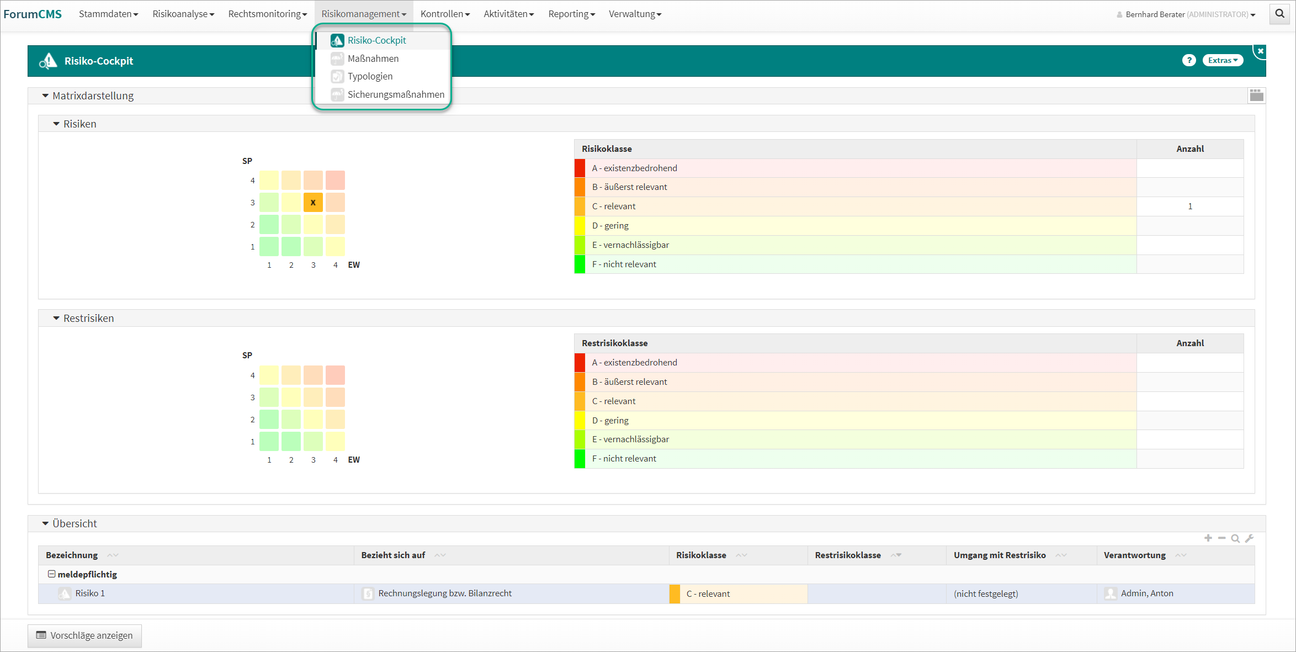Click the matrix view icon at right of Matrixdarstellung
1296x652 pixels.
tap(1256, 96)
